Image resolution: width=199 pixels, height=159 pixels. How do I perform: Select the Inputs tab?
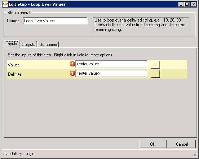click(x=12, y=44)
